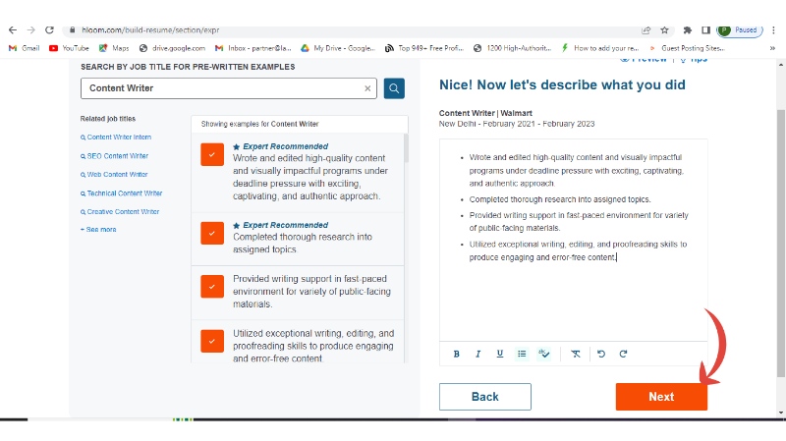
Task: Undo the last edit in editor
Action: tap(601, 354)
